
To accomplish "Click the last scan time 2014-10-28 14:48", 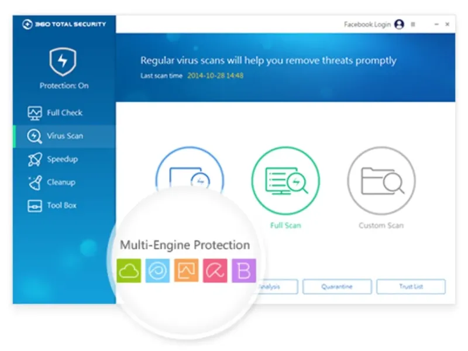I will (x=215, y=76).
